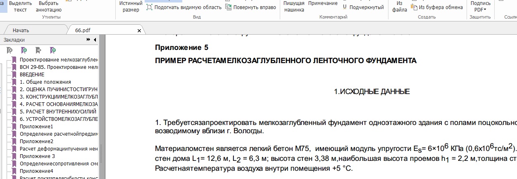Open bookmark '1. Общие положения'

(45, 82)
